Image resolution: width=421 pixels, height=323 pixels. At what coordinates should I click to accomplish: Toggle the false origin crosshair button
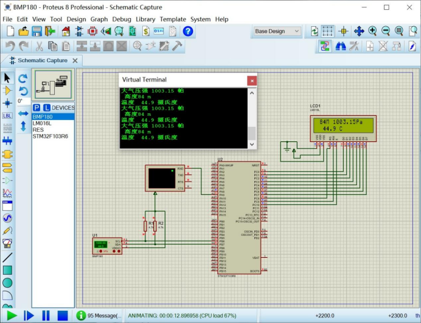(x=343, y=31)
